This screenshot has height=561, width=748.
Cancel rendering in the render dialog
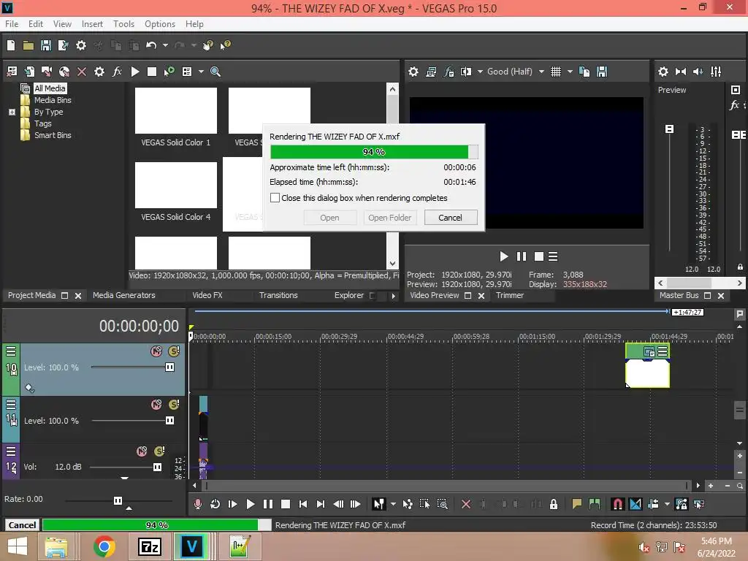[x=450, y=218]
